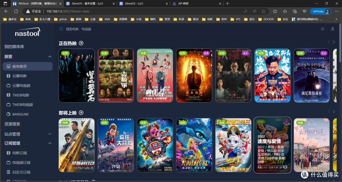The image size is (342, 182).
Task: Next page arrow of 即将上映 row
Action: (334, 112)
